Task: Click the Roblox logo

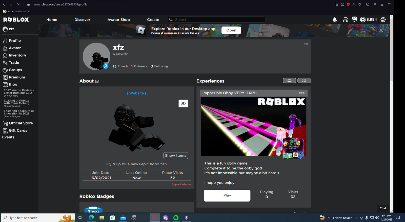Action: (x=16, y=19)
